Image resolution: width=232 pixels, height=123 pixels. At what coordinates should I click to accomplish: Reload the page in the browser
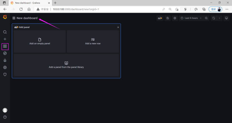click(x=21, y=9)
